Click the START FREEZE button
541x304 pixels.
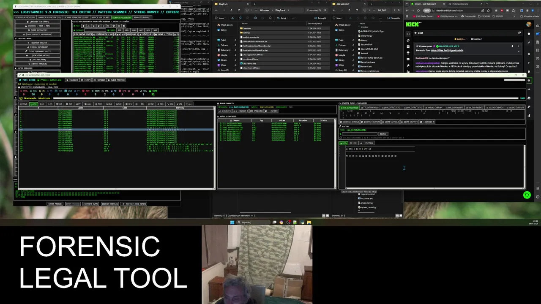(x=55, y=204)
